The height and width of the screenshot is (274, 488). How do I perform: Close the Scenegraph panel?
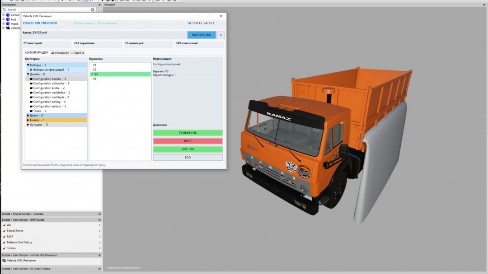[99, 5]
